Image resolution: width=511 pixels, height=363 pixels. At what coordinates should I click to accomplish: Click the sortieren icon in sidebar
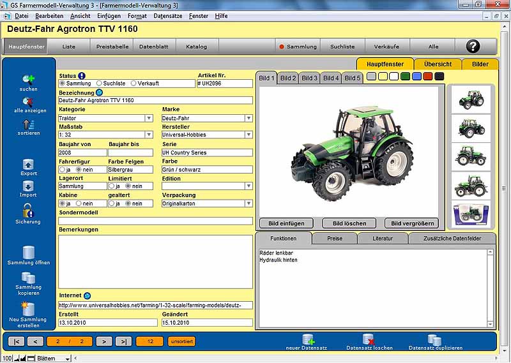click(x=28, y=124)
